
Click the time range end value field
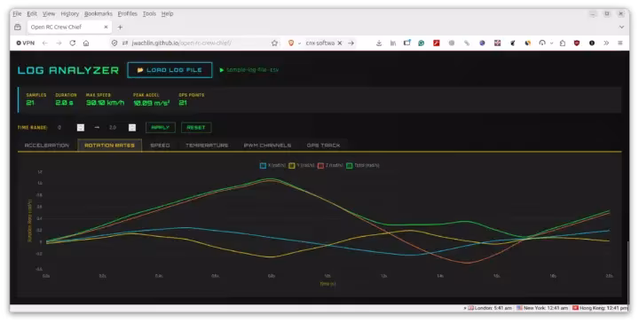[116, 128]
